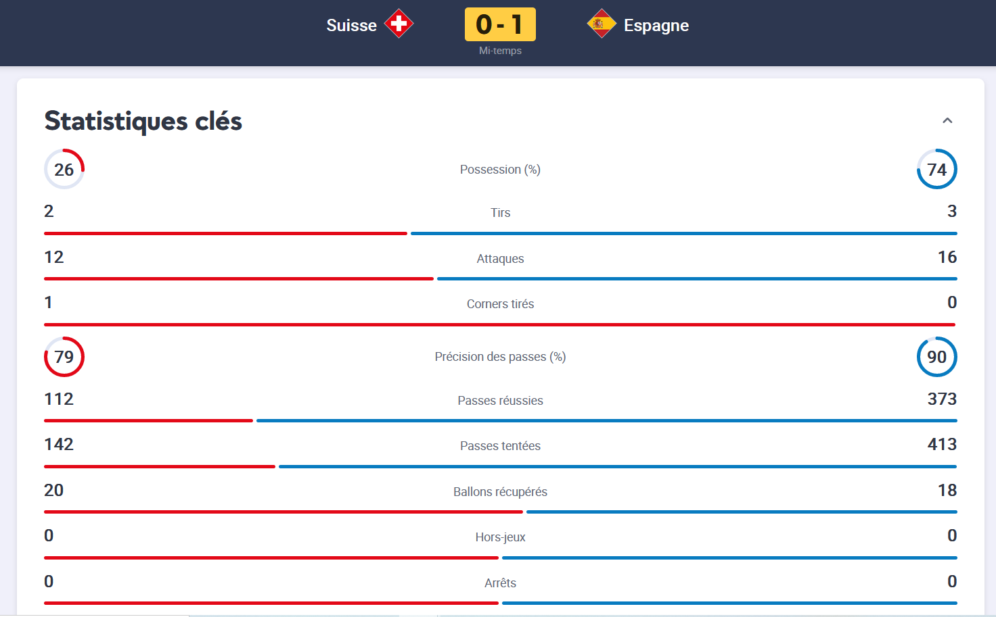The image size is (996, 617).
Task: Click the Espagne passes value 373
Action: point(942,399)
